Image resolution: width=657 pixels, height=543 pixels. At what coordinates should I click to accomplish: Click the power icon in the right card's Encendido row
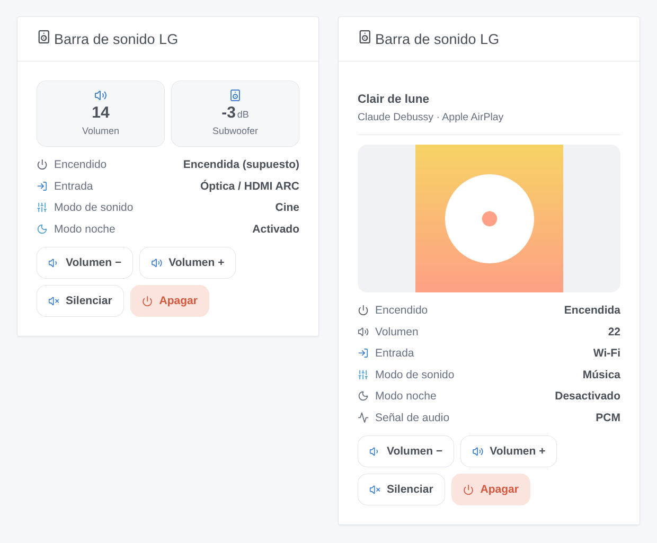[x=363, y=310]
